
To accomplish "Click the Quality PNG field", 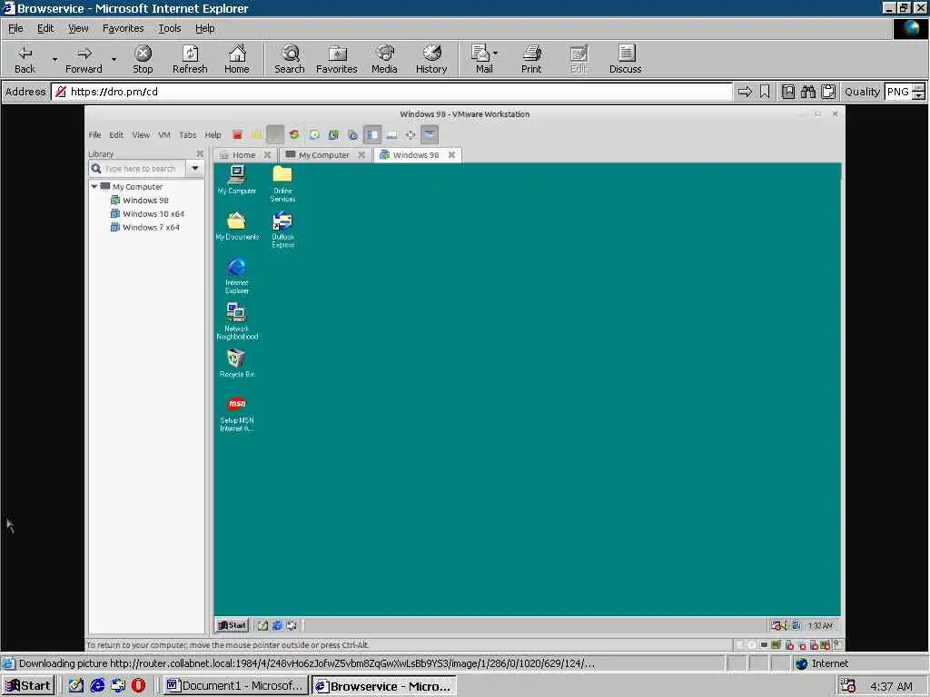I will (x=897, y=92).
